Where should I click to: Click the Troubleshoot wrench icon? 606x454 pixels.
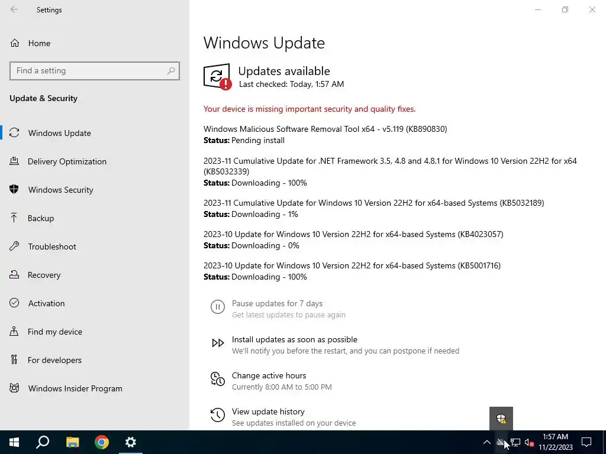14,246
